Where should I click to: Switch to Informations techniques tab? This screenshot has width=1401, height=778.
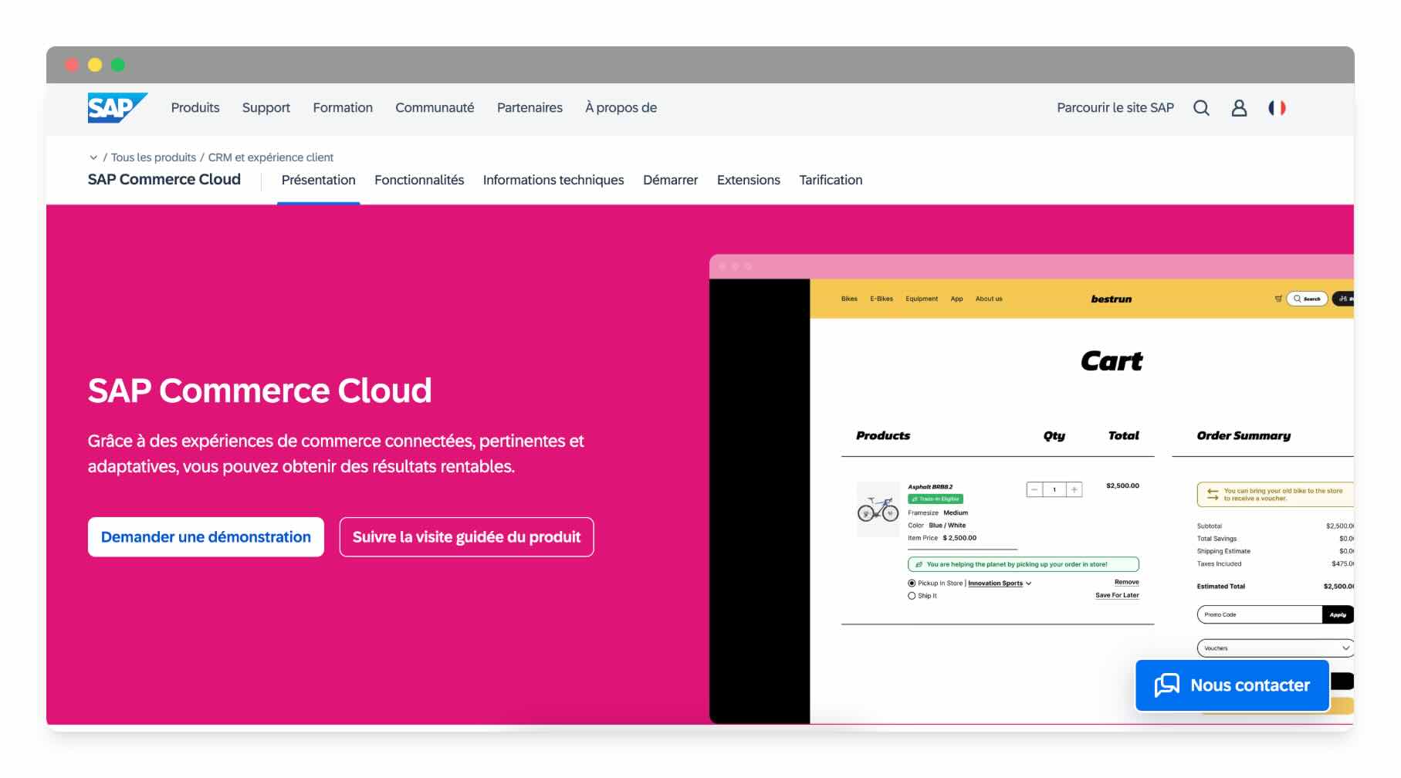pyautogui.click(x=553, y=180)
